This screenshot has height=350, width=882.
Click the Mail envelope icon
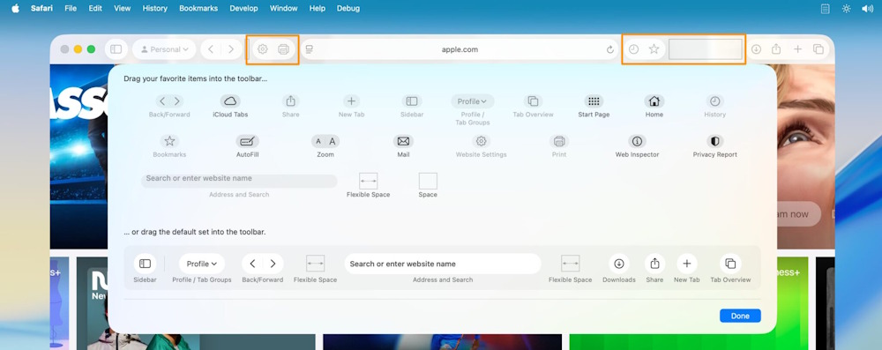[403, 141]
